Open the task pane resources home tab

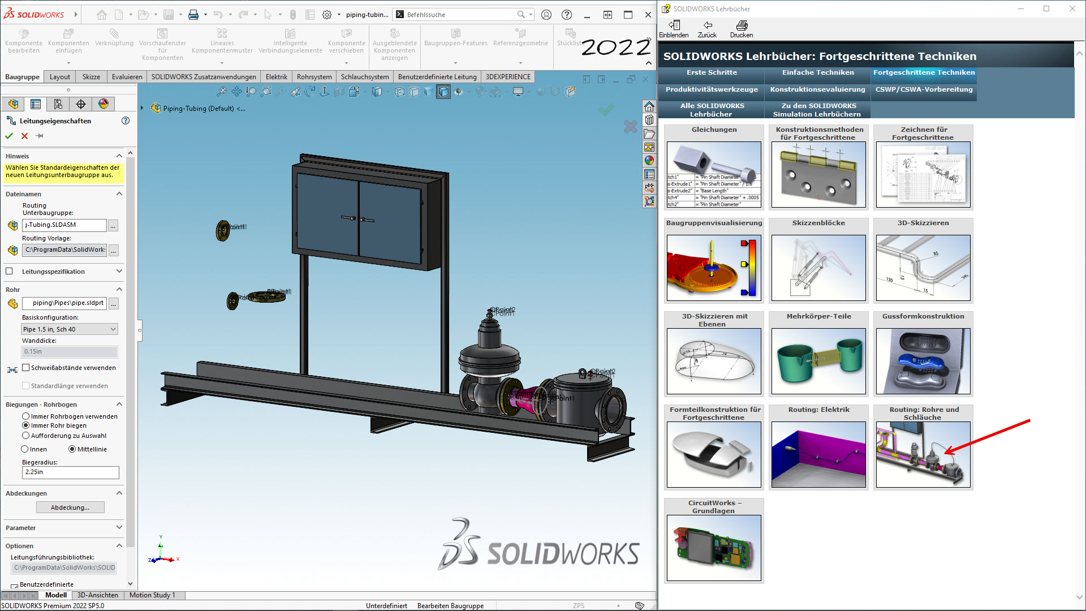pos(649,106)
